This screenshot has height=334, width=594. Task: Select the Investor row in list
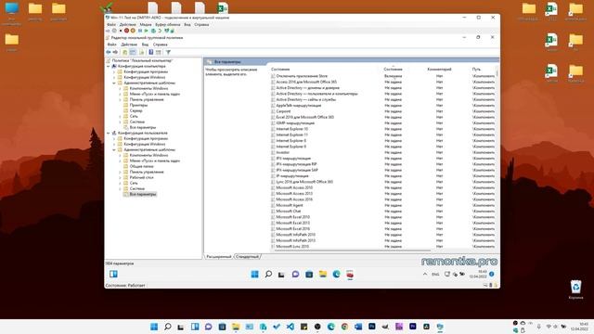[x=282, y=152]
